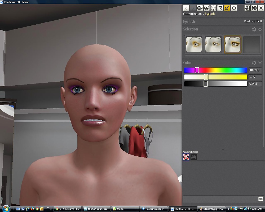
Task: Open Selection section gear options
Action: point(254,29)
